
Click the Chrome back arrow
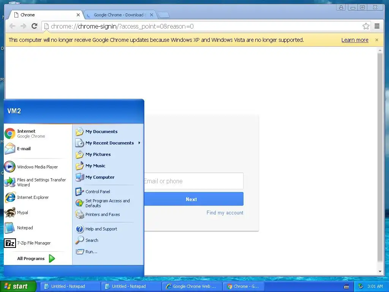pos(12,26)
